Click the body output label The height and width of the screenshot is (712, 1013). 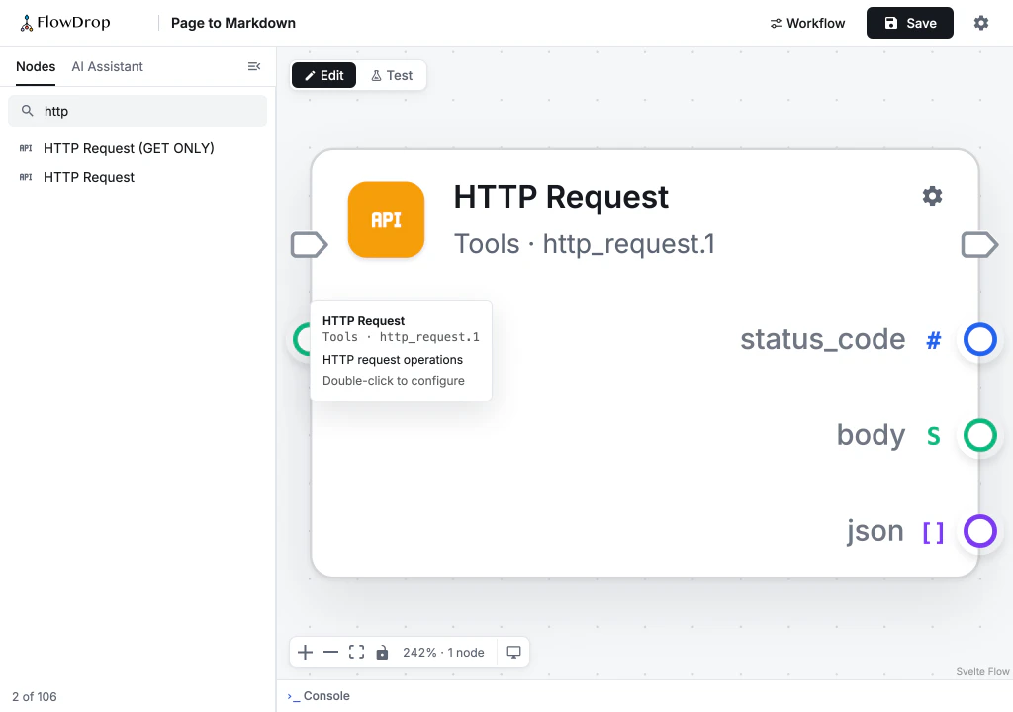[871, 435]
